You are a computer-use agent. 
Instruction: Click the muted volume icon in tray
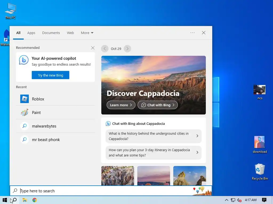239,200
